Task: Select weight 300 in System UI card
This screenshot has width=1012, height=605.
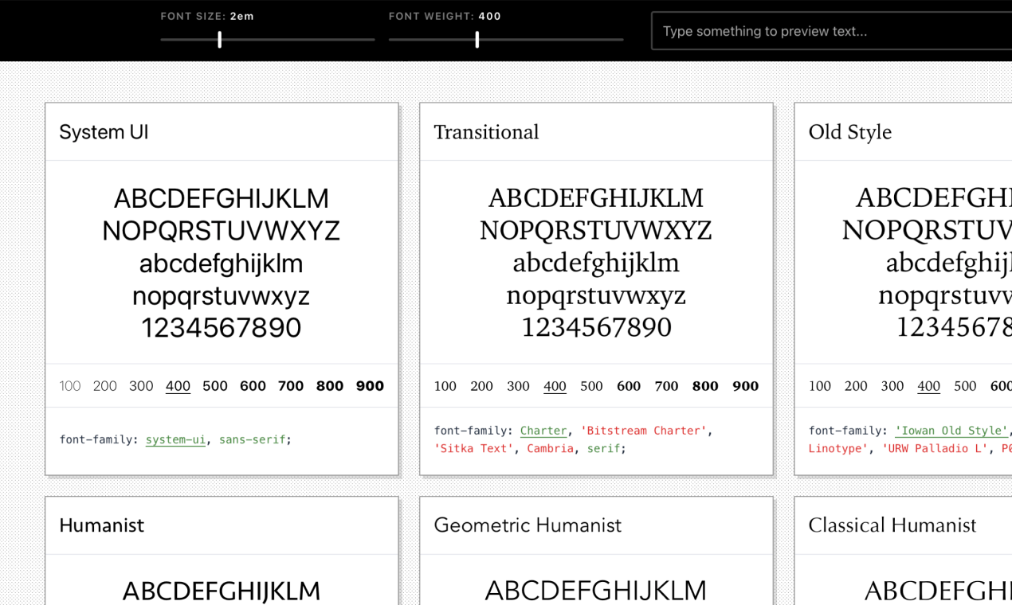Action: click(141, 386)
